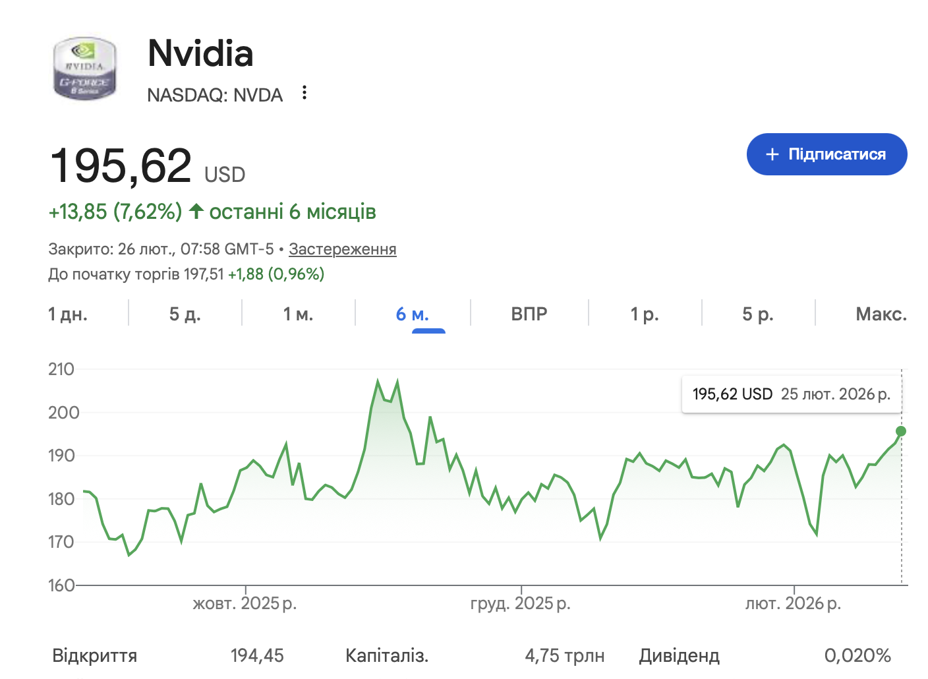Switch to the 1 дн. range tab
This screenshot has height=679, width=928.
coord(68,314)
